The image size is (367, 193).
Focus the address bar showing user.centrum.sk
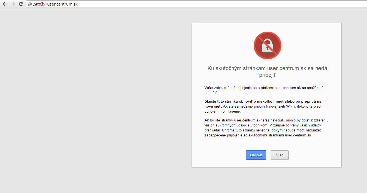(x=196, y=4)
